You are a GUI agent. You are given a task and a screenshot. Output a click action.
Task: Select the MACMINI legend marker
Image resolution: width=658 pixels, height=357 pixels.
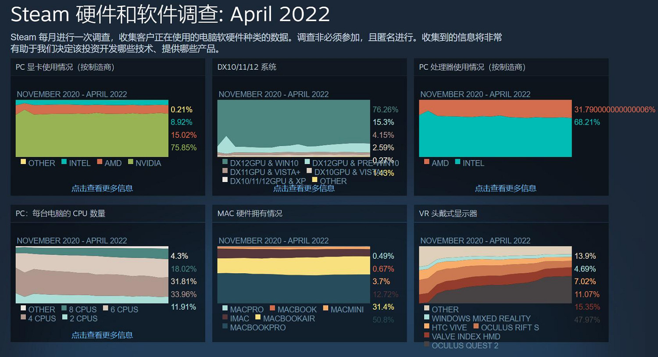325,309
